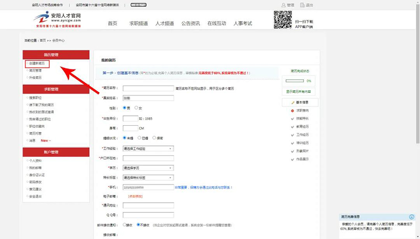Click the 管理 user icon at top
Image resolution: width=420 pixels, height=239 pixels.
(x=284, y=5)
